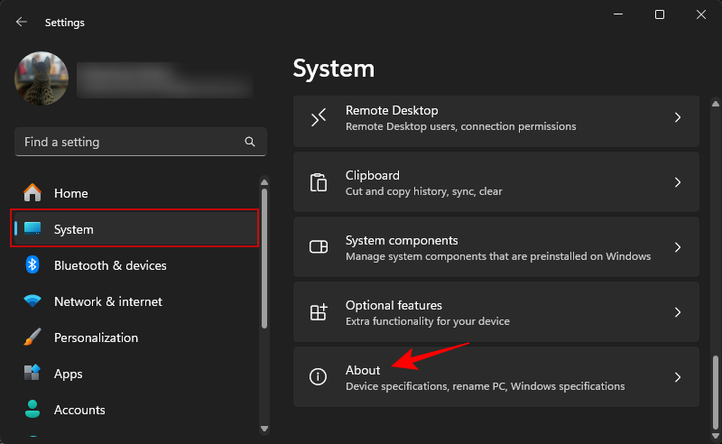
Task: Expand Optional features with its chevron arrow
Action: coord(678,312)
